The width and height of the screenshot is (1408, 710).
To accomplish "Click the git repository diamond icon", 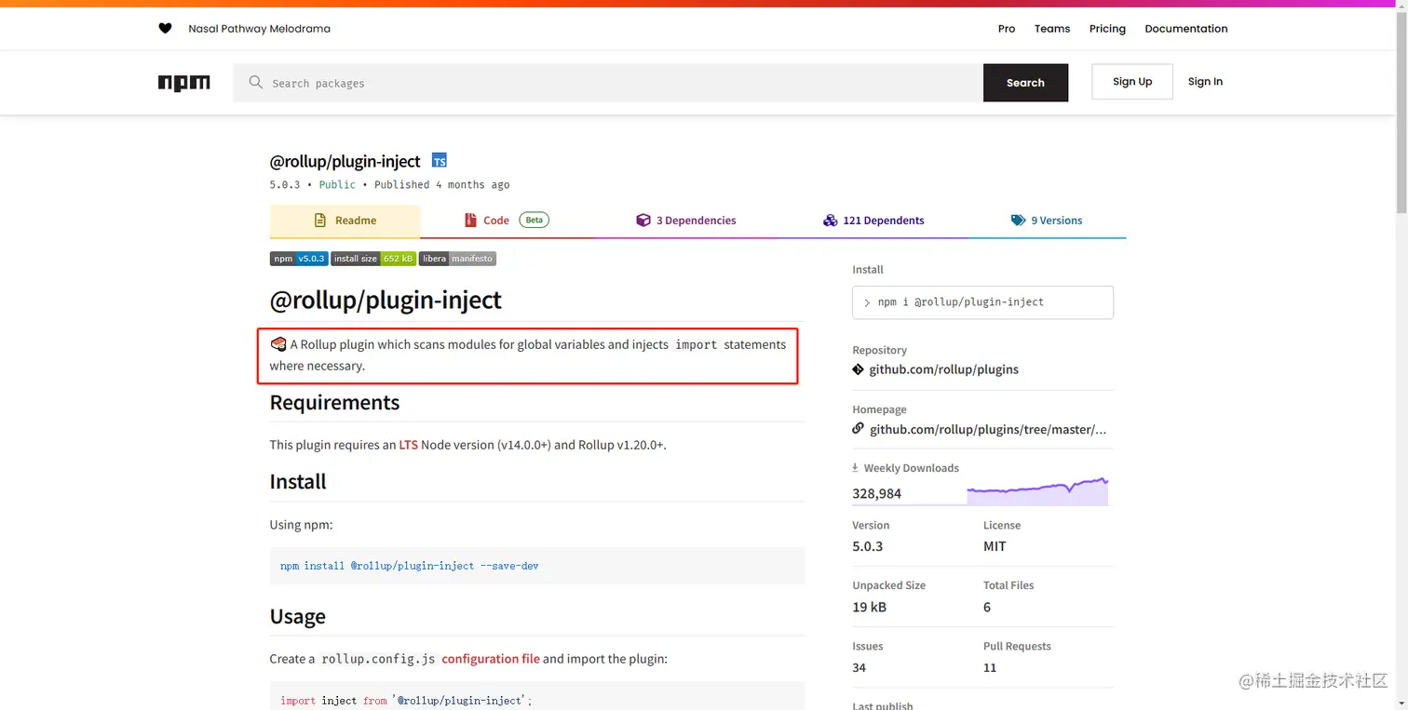I will click(859, 369).
